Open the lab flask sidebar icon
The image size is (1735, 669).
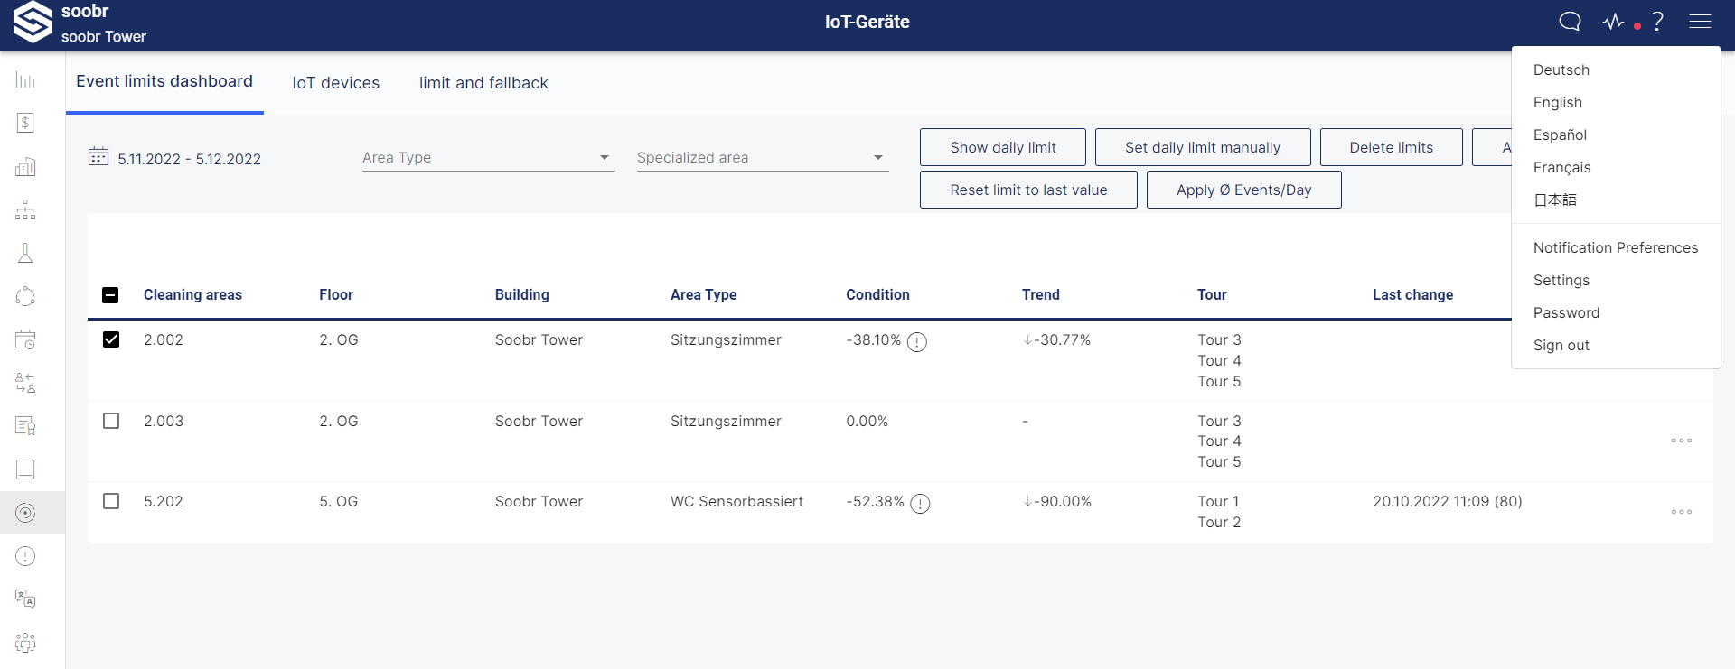coord(25,253)
